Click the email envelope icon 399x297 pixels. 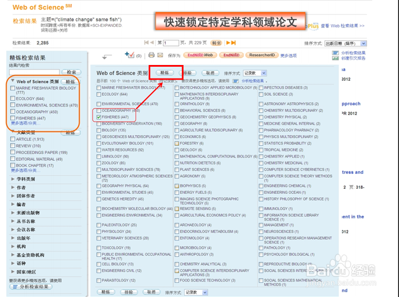(x=160, y=55)
